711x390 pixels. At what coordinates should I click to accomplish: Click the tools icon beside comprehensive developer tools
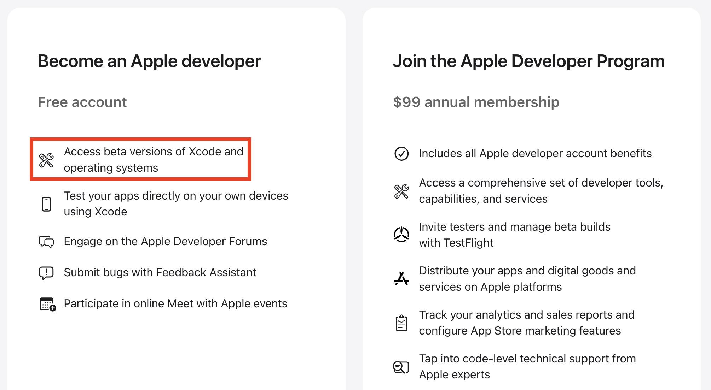tap(401, 191)
